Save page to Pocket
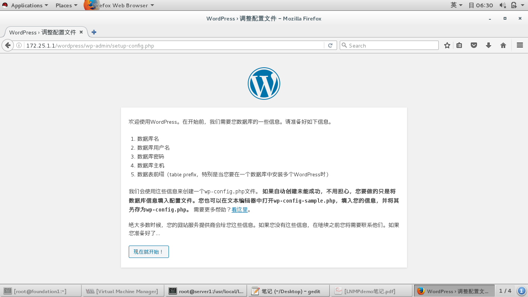Image resolution: width=528 pixels, height=297 pixels. [474, 45]
